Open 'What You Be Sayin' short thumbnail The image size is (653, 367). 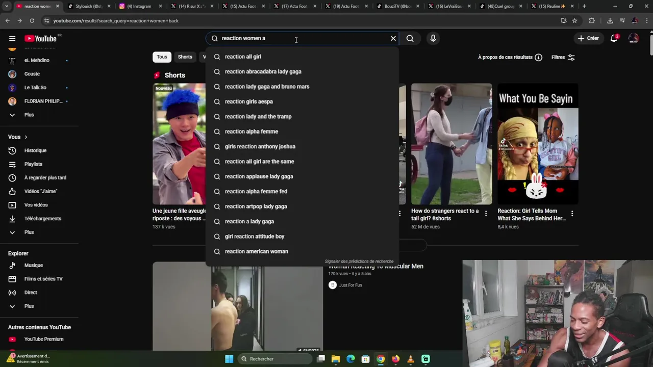point(538,144)
